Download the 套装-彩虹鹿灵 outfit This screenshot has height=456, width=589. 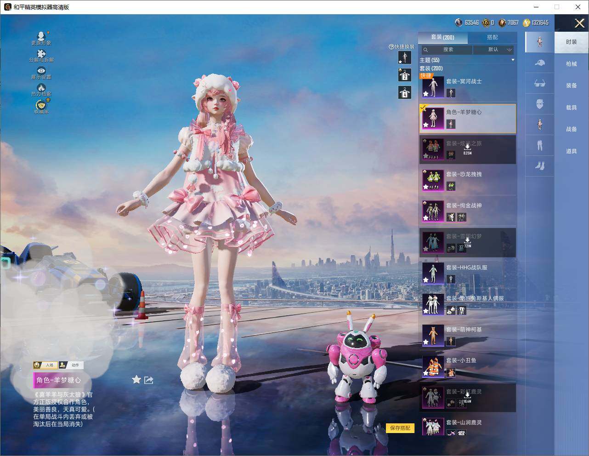point(467,397)
